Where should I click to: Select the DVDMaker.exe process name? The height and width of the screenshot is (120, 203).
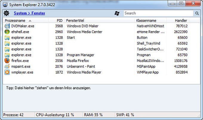pos(23,26)
